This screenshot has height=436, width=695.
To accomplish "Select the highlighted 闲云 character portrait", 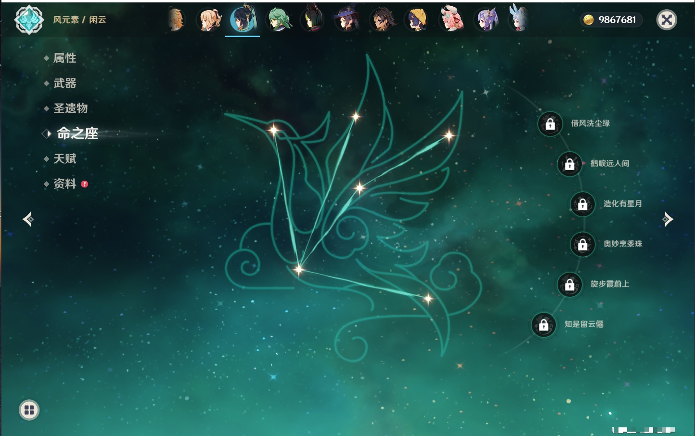I will point(243,19).
